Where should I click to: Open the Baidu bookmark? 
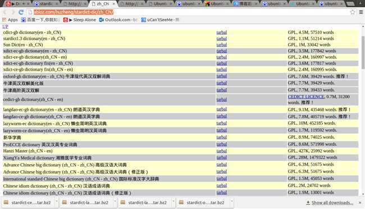tap(40, 20)
